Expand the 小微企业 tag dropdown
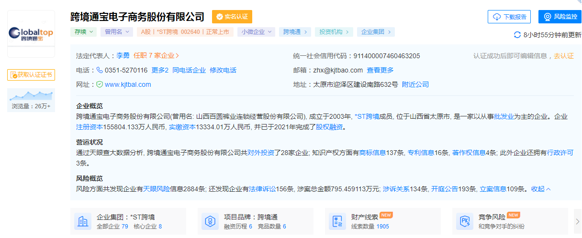Image resolution: width=582 pixels, height=238 pixels. [x=256, y=32]
